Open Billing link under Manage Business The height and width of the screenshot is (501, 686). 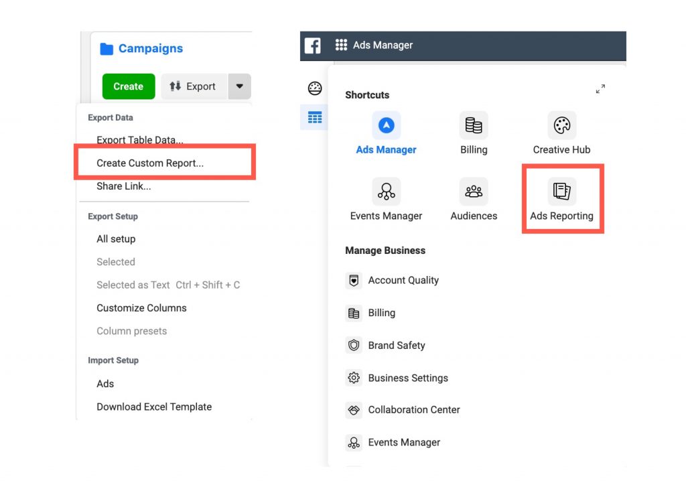pyautogui.click(x=381, y=313)
